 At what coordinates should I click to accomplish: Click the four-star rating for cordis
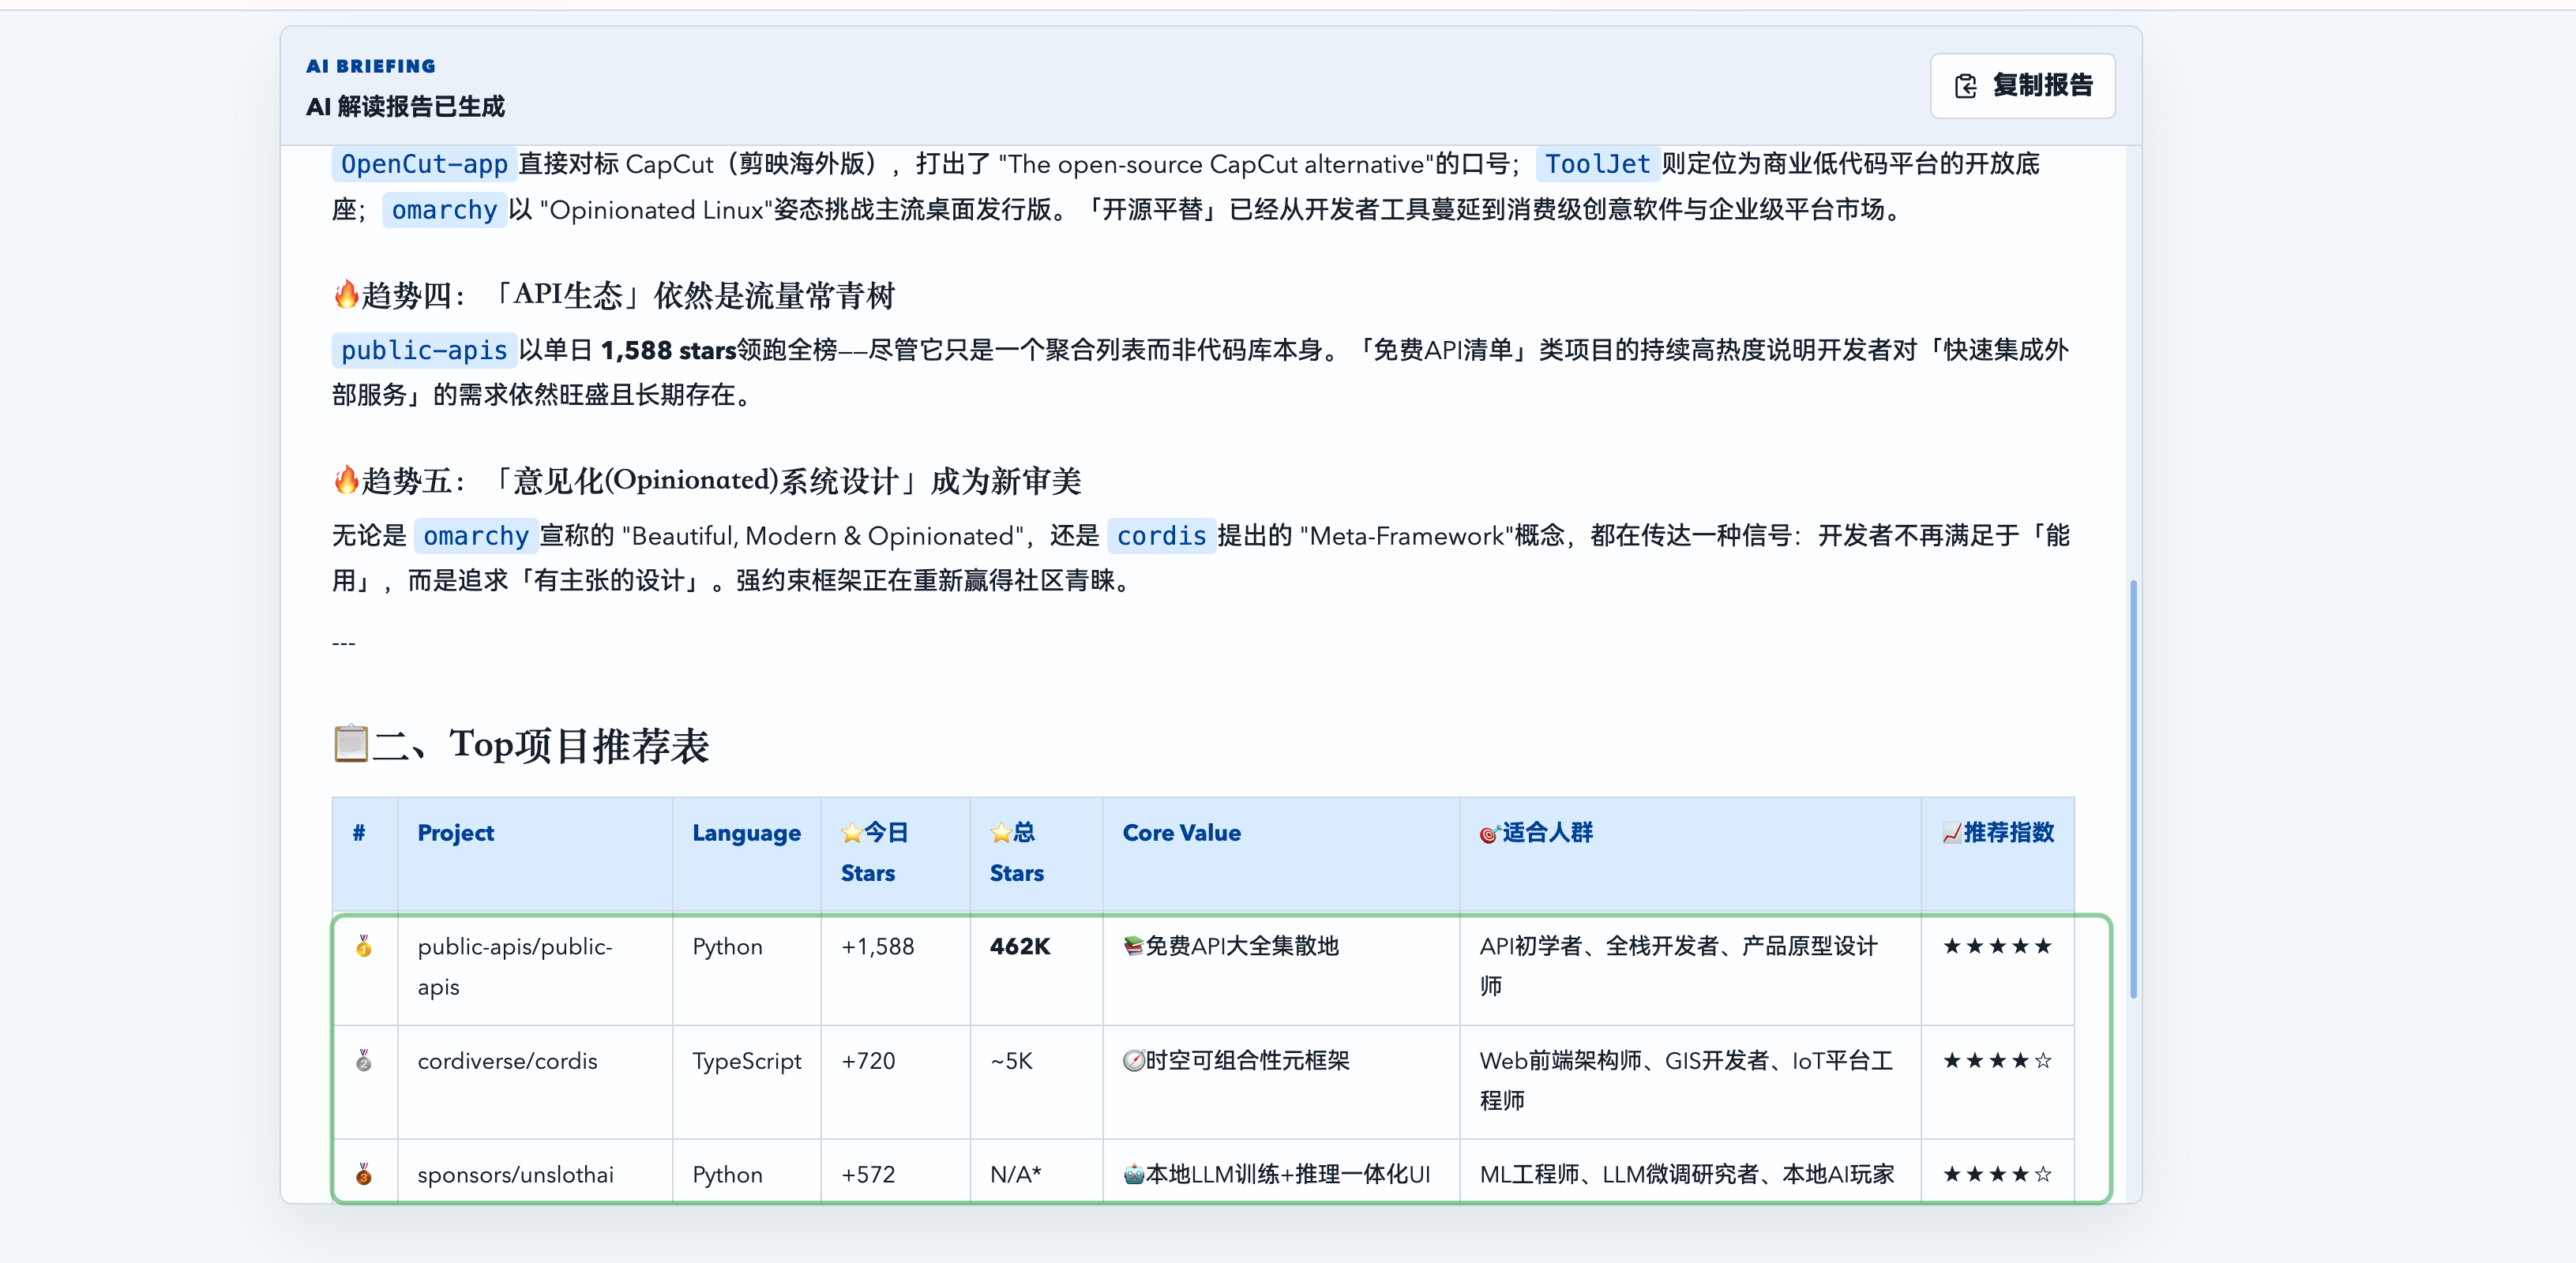tap(1997, 1060)
